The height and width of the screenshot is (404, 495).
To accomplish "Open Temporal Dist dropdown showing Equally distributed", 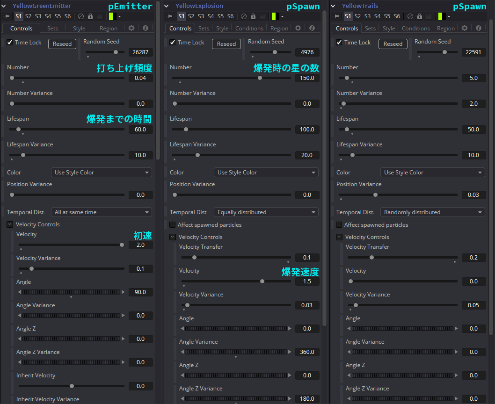I will [266, 212].
